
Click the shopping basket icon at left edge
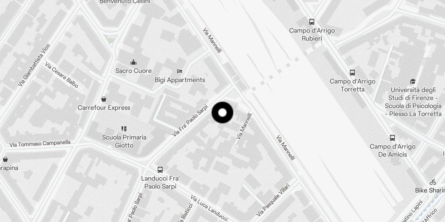click(5, 159)
